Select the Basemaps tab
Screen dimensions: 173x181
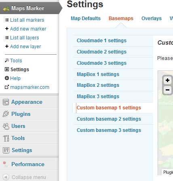pos(121,19)
